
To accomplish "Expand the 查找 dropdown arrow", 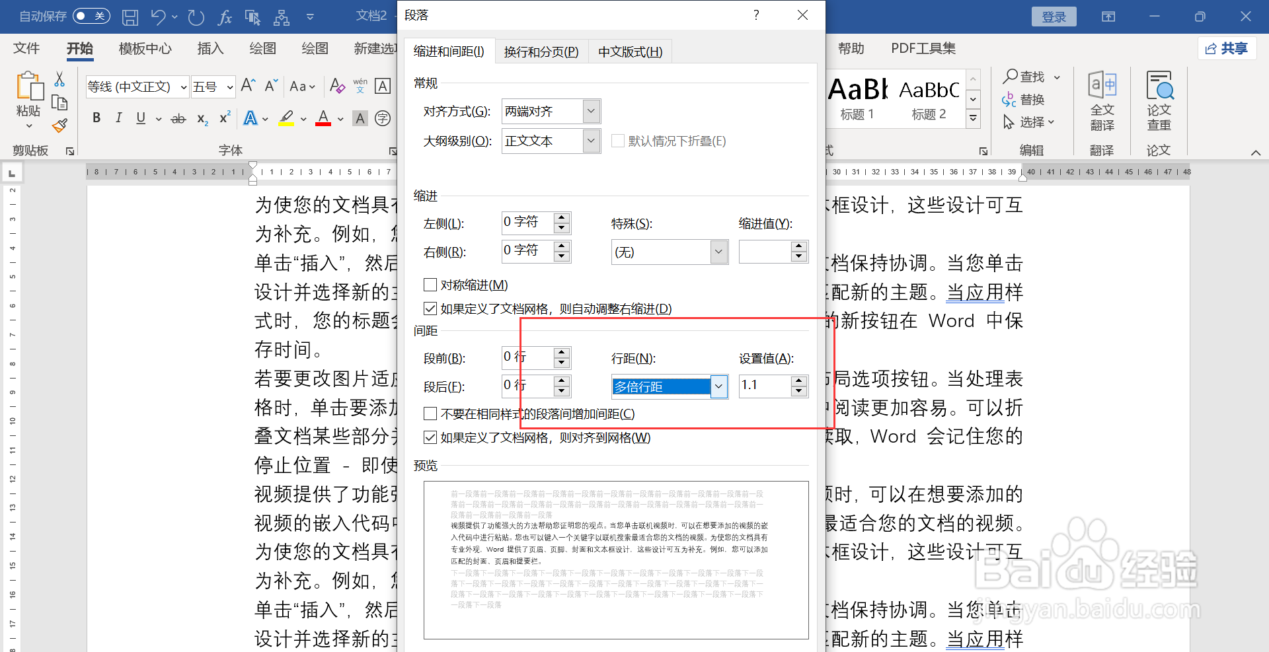I will [x=1057, y=77].
